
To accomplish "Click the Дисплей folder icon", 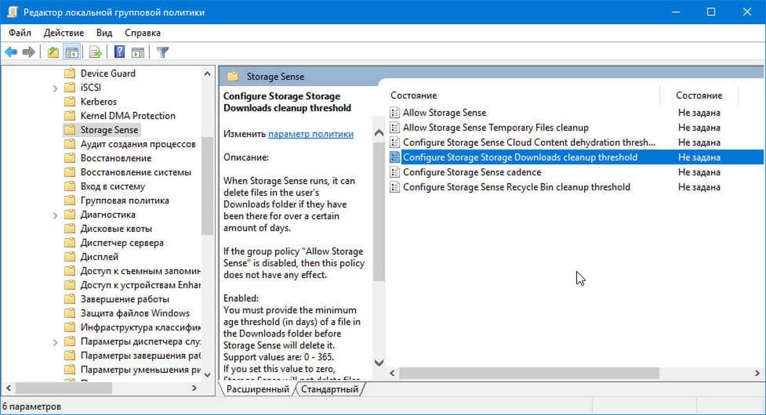I will tap(70, 257).
